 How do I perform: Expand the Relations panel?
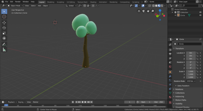[x=179, y=89]
